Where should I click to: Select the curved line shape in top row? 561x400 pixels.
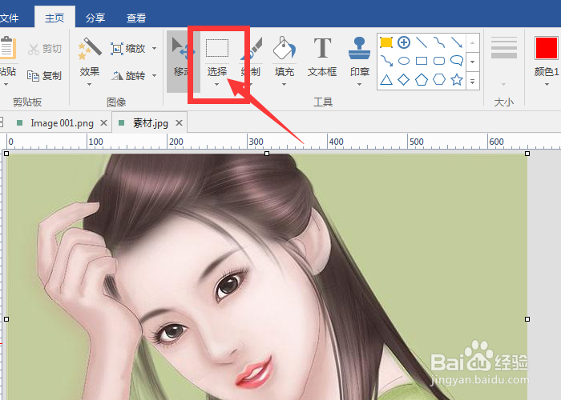coord(439,42)
